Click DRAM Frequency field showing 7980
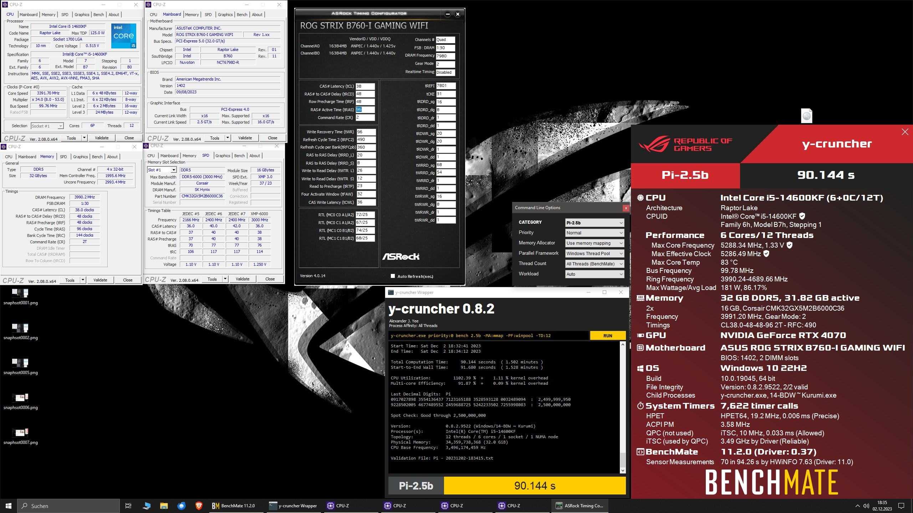Image resolution: width=913 pixels, height=513 pixels. tap(445, 56)
